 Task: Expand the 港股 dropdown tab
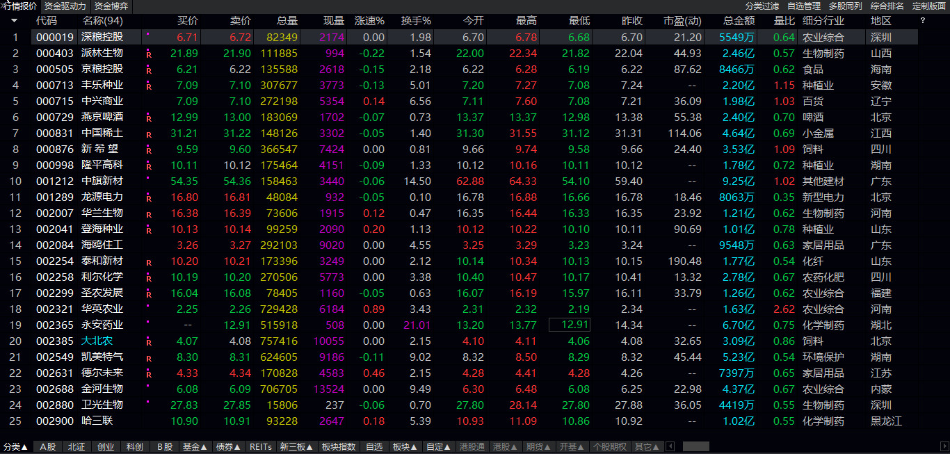[505, 446]
